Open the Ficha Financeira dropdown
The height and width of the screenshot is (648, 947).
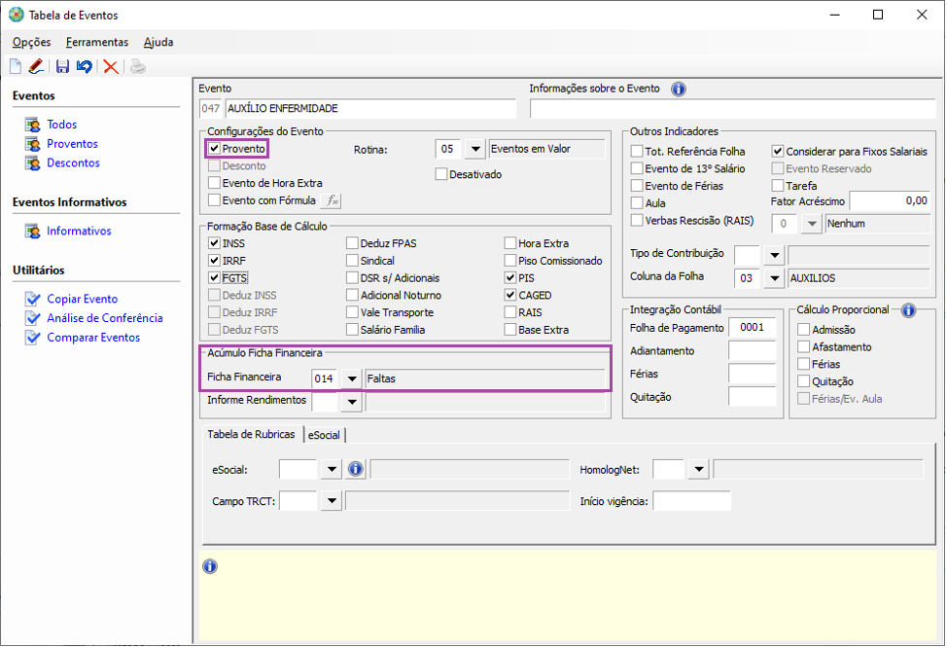coord(351,378)
